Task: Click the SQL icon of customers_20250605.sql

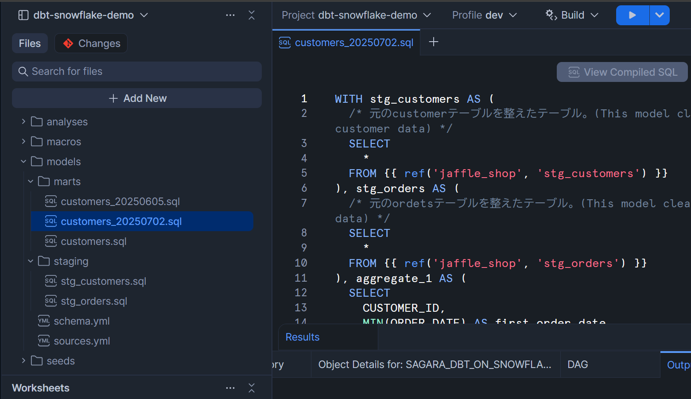Action: [51, 201]
